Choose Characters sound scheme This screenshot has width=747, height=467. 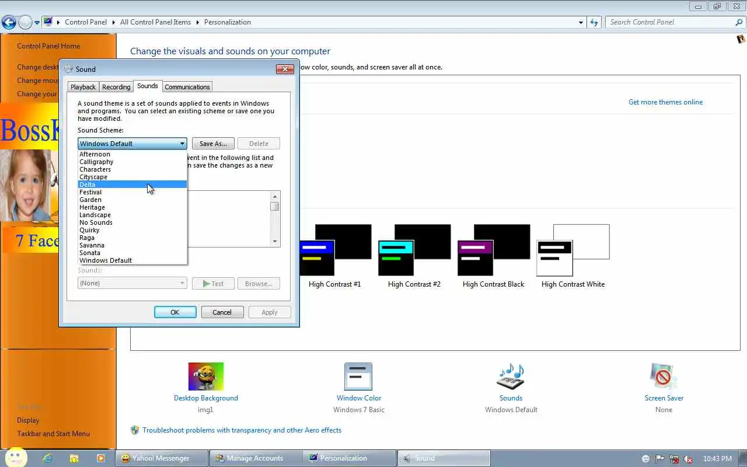tap(132, 169)
